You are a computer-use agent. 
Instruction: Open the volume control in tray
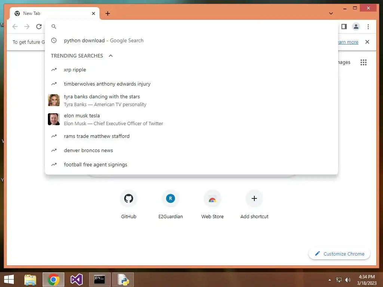point(348,280)
